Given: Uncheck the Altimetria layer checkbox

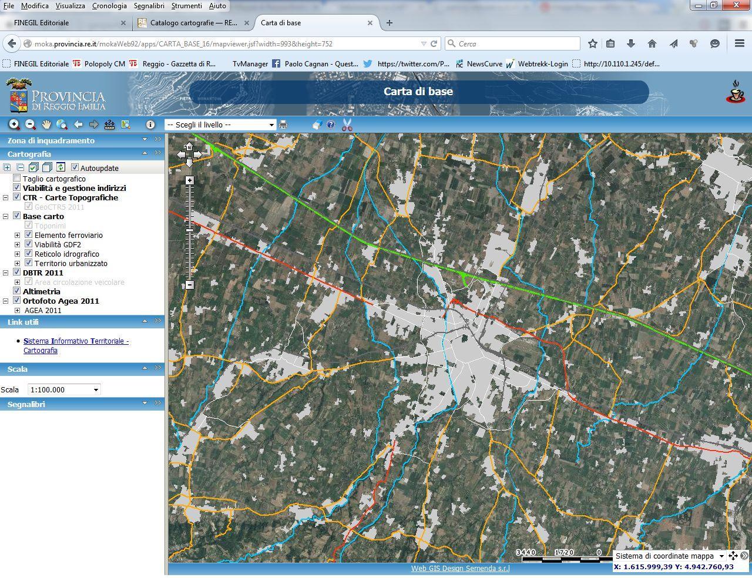Looking at the screenshot, I should coord(16,291).
